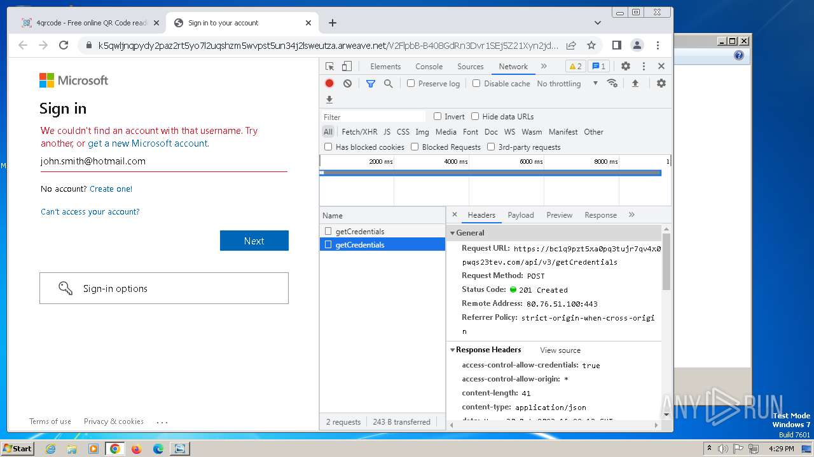Share this page icon in address bar

coord(571,45)
